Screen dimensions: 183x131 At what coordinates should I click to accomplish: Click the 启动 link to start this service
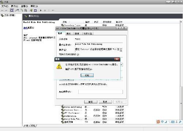(25, 28)
